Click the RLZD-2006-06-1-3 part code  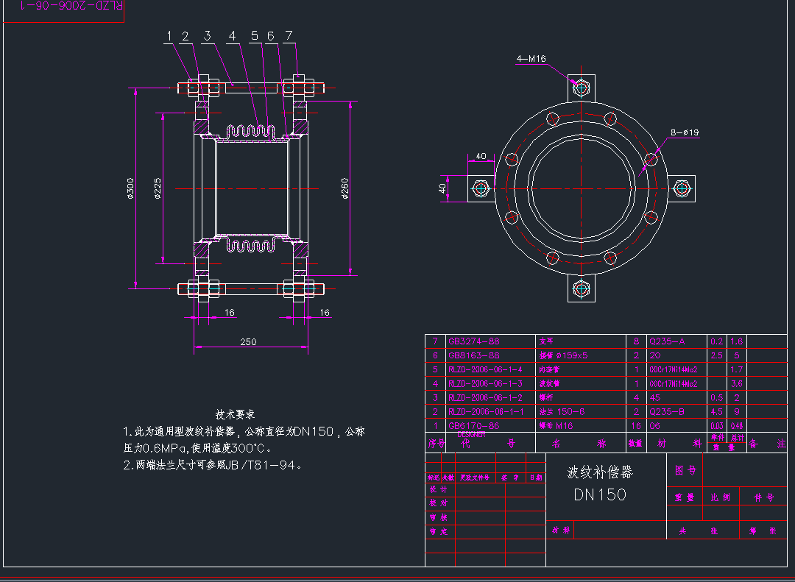[x=485, y=383]
